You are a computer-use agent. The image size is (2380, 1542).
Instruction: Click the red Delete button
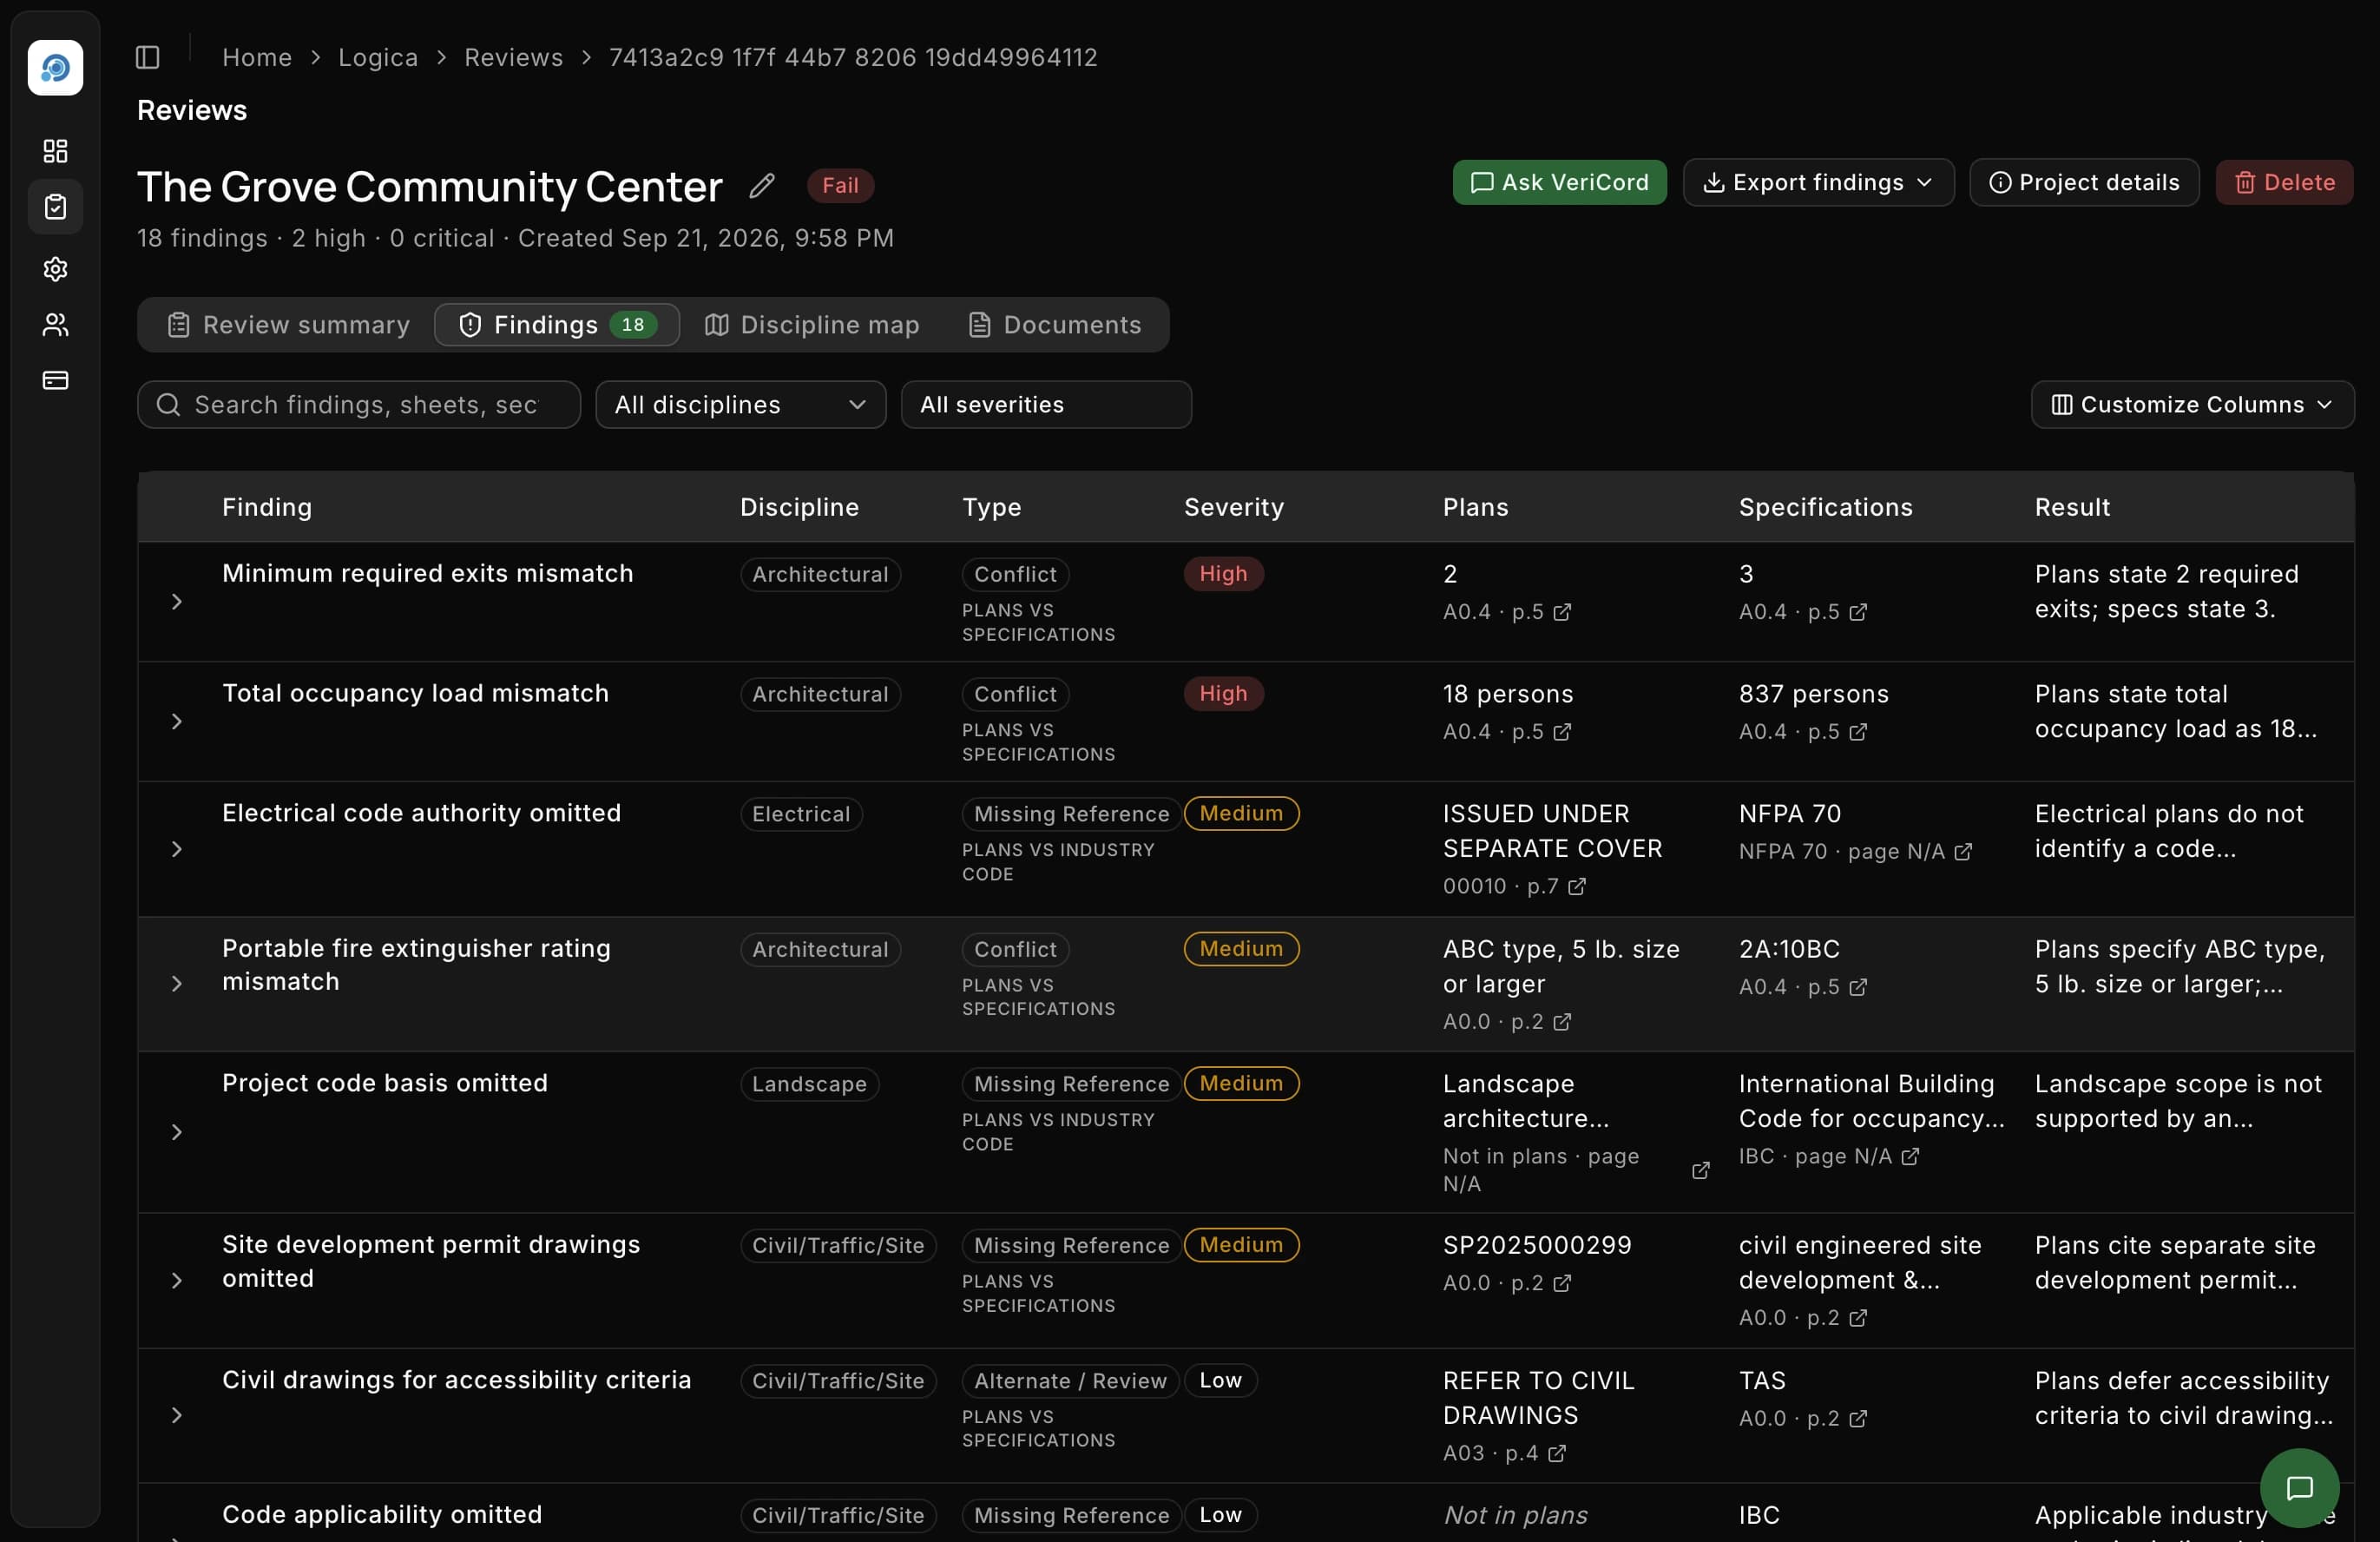tap(2284, 183)
